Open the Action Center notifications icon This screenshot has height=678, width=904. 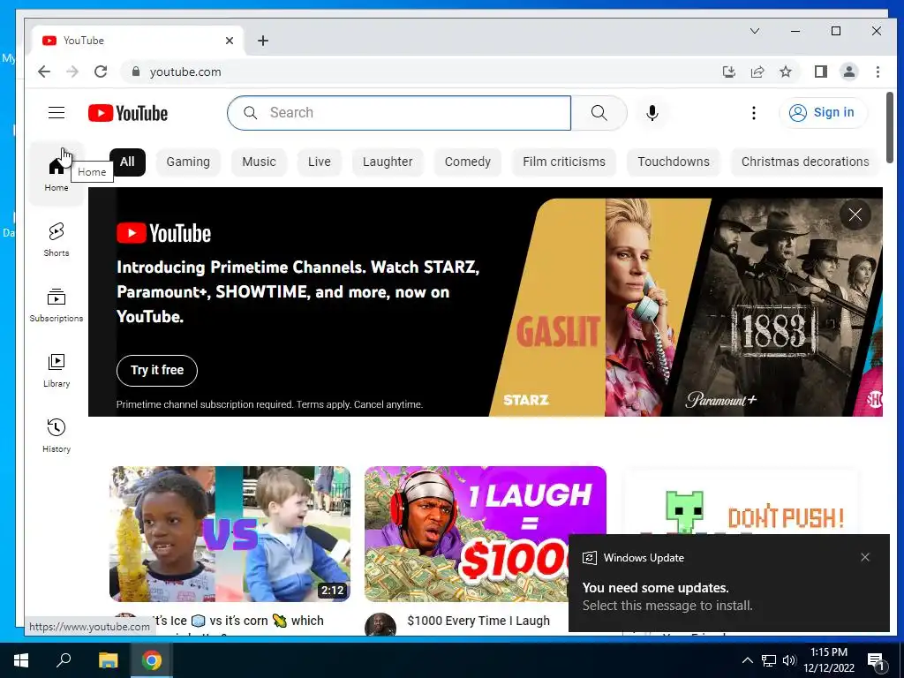[877, 660]
